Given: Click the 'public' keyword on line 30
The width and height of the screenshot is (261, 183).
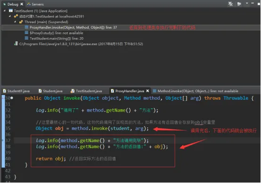Looking at the screenshot, I should coord(33,98).
